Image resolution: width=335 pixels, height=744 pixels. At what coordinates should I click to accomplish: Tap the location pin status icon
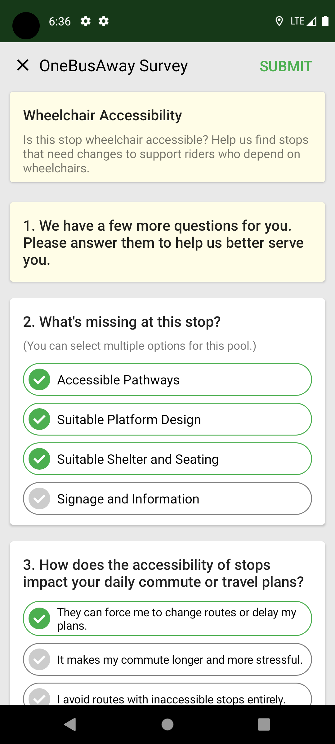pos(279,21)
